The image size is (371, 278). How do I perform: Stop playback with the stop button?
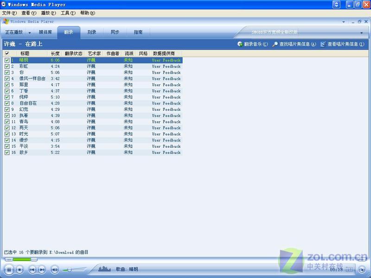(19, 269)
